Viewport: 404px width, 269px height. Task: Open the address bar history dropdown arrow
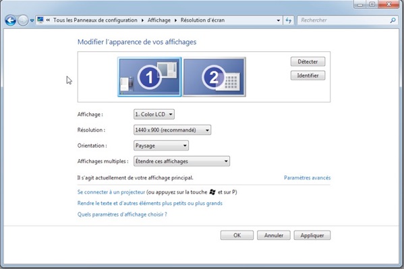pos(279,20)
